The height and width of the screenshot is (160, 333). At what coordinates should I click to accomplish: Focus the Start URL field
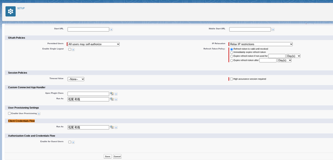[88, 29]
